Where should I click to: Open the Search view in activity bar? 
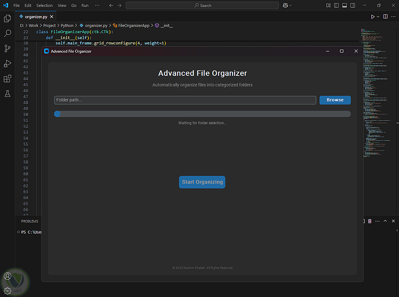click(x=7, y=34)
